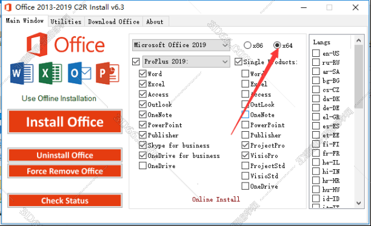Viewport: 371px width, 226px height.
Task: Click the Online Install label
Action: (216, 199)
